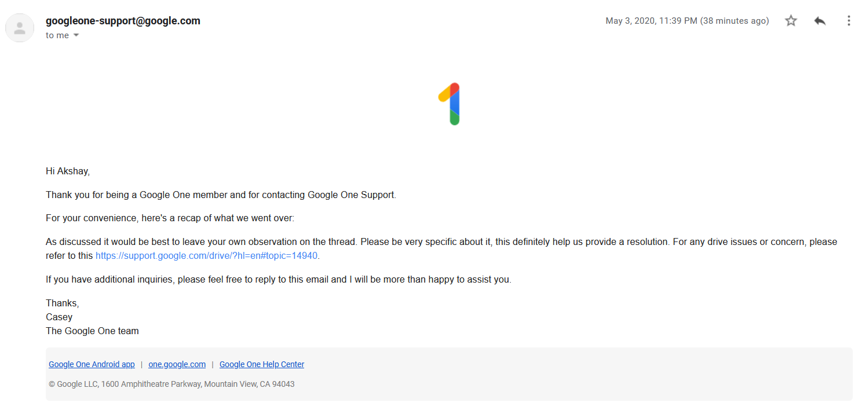Image resolution: width=862 pixels, height=410 pixels.
Task: Click the 'Thanks,' closing line
Action: click(x=61, y=303)
